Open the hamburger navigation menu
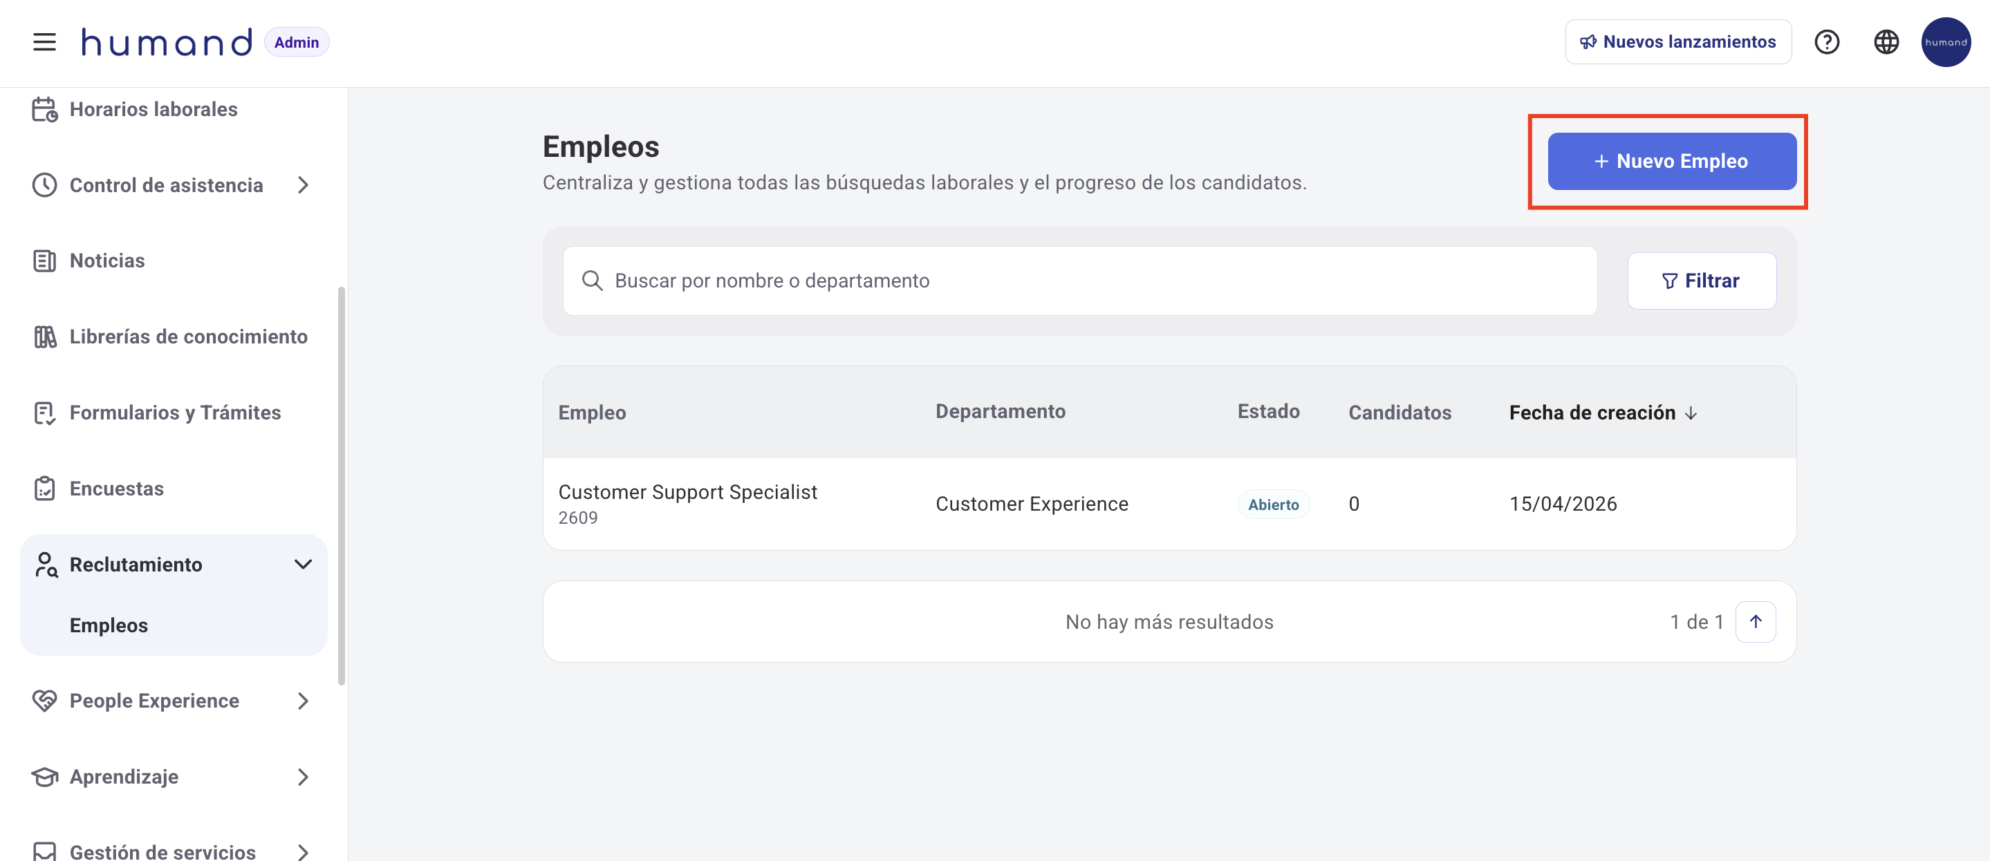 [x=44, y=41]
